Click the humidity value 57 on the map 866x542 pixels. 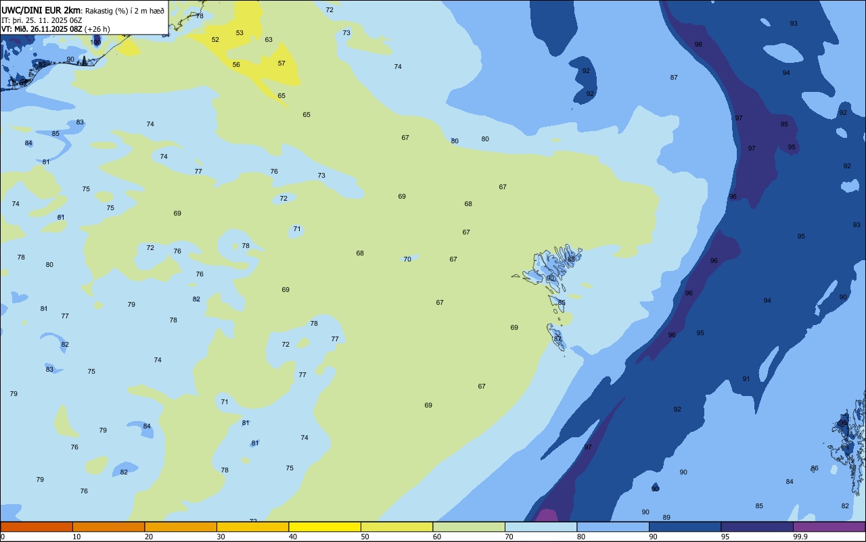[x=281, y=64]
